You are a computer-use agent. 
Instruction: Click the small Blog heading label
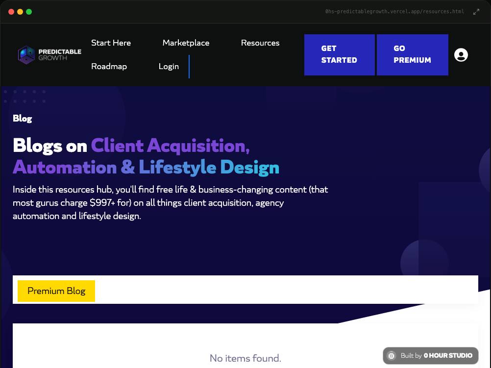(22, 119)
